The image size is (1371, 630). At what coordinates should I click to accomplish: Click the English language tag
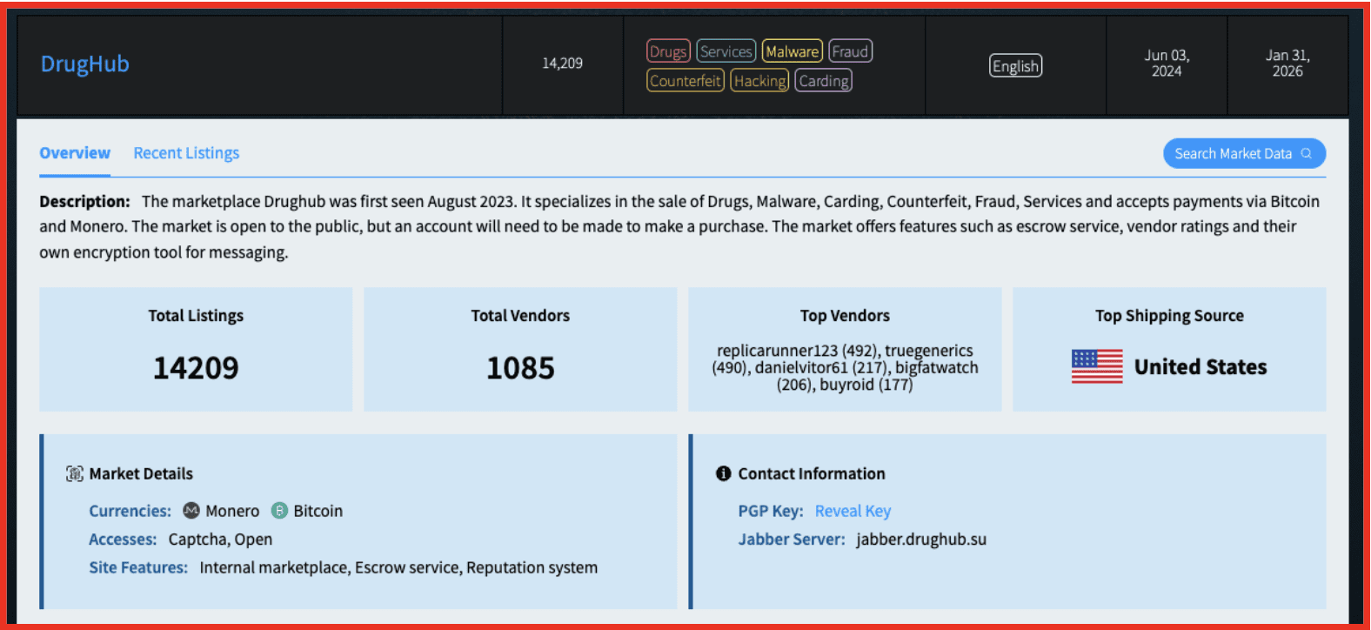[x=1015, y=66]
